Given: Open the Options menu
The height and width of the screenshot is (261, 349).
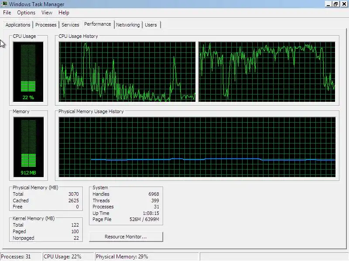Looking at the screenshot, I should 26,13.
